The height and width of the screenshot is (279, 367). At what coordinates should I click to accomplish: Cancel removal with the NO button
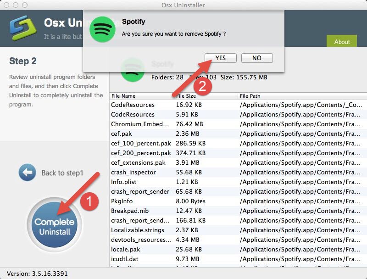(x=257, y=58)
